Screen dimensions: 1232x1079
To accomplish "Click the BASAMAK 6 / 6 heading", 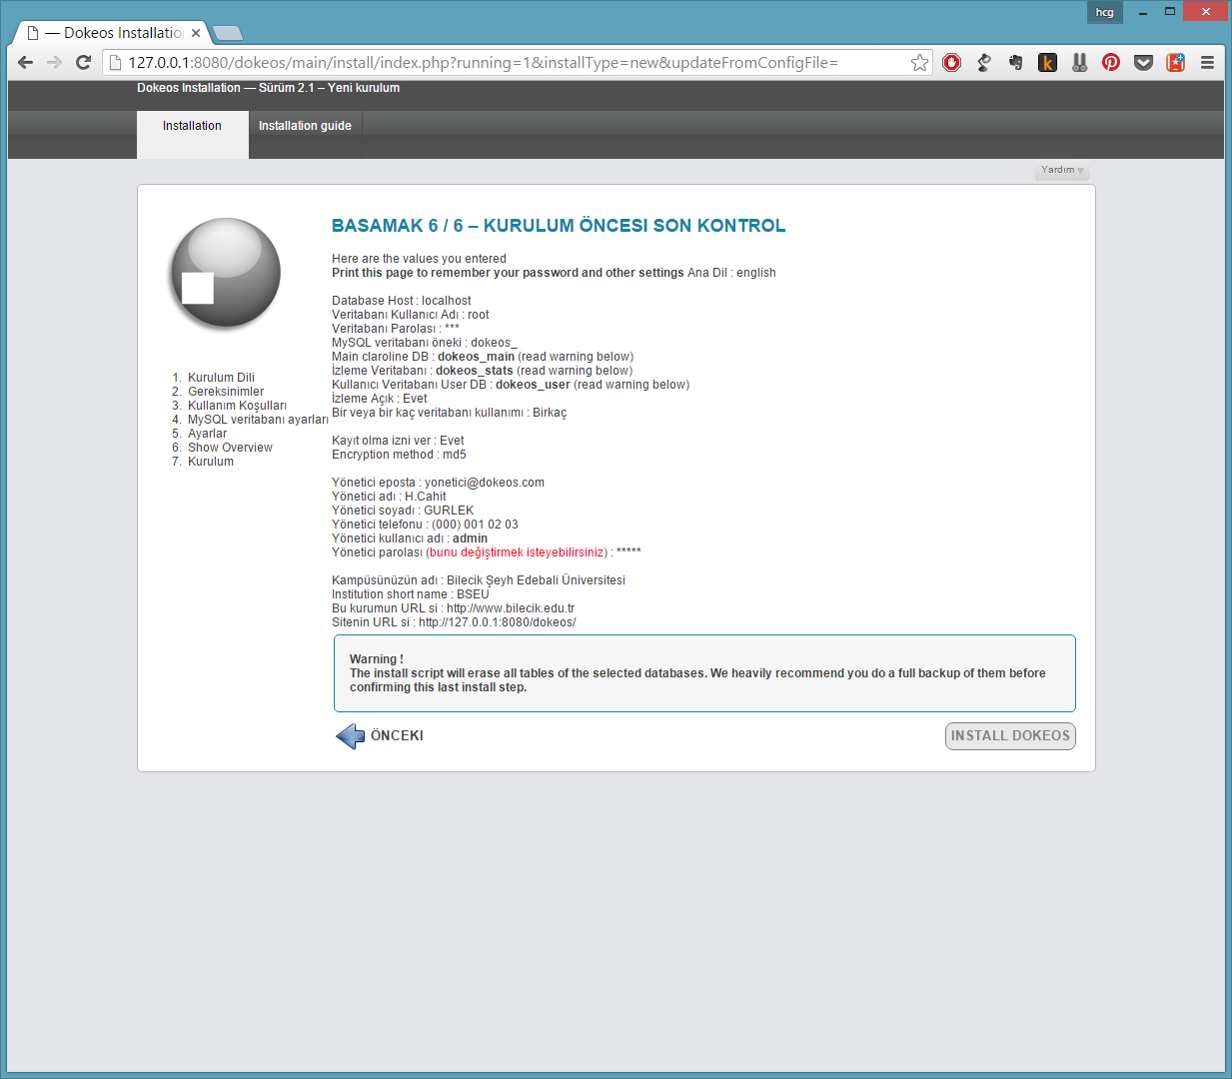I will point(559,226).
